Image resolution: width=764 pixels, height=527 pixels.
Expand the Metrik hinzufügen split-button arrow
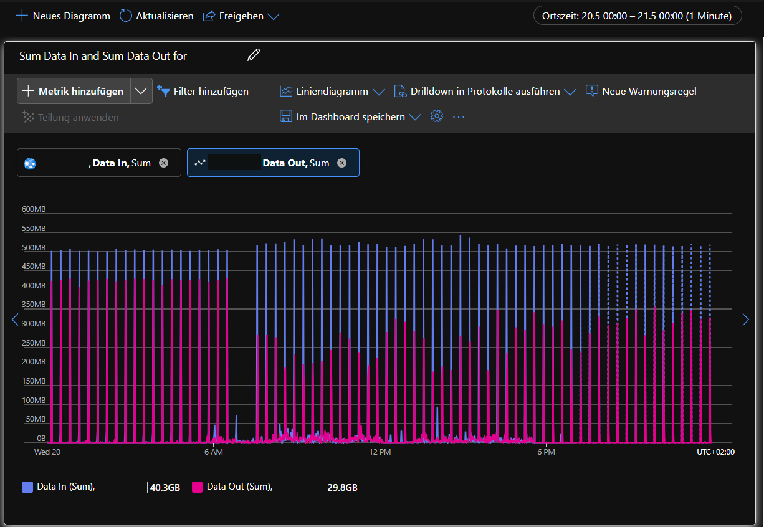141,91
